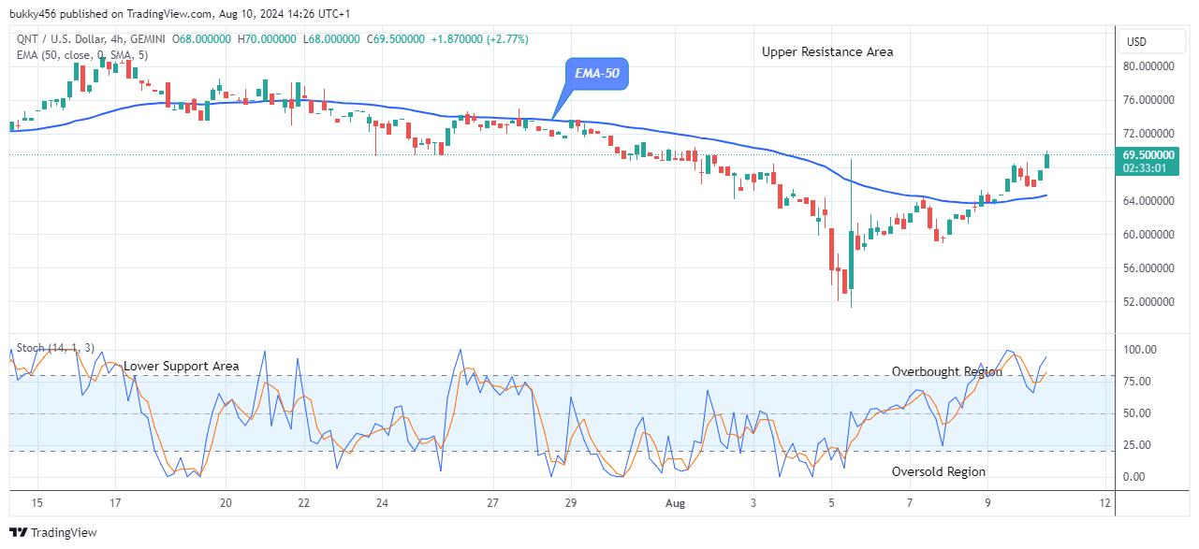This screenshot has height=549, width=1199.
Task: Click the Oversold Region label
Action: pyautogui.click(x=938, y=471)
